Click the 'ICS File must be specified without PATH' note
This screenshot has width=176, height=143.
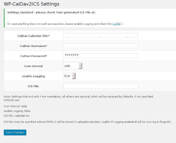88,122
